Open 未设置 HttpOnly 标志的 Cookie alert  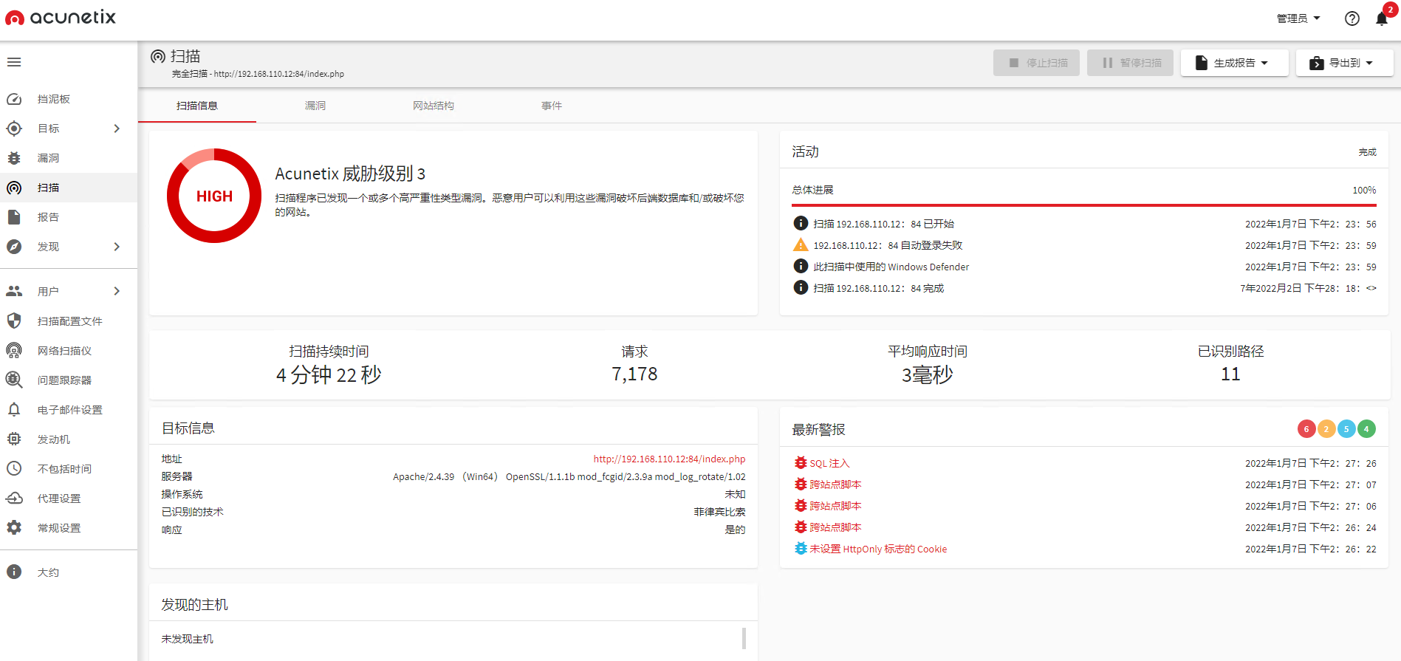pyautogui.click(x=878, y=549)
